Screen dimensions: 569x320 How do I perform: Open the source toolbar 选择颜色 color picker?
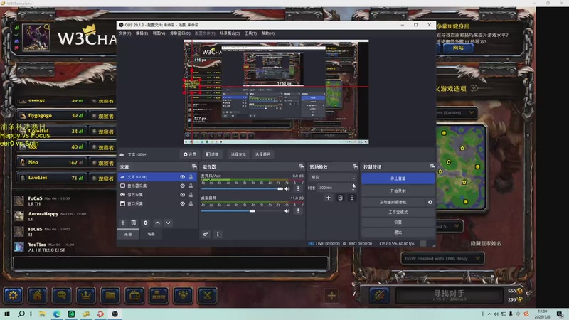262,154
